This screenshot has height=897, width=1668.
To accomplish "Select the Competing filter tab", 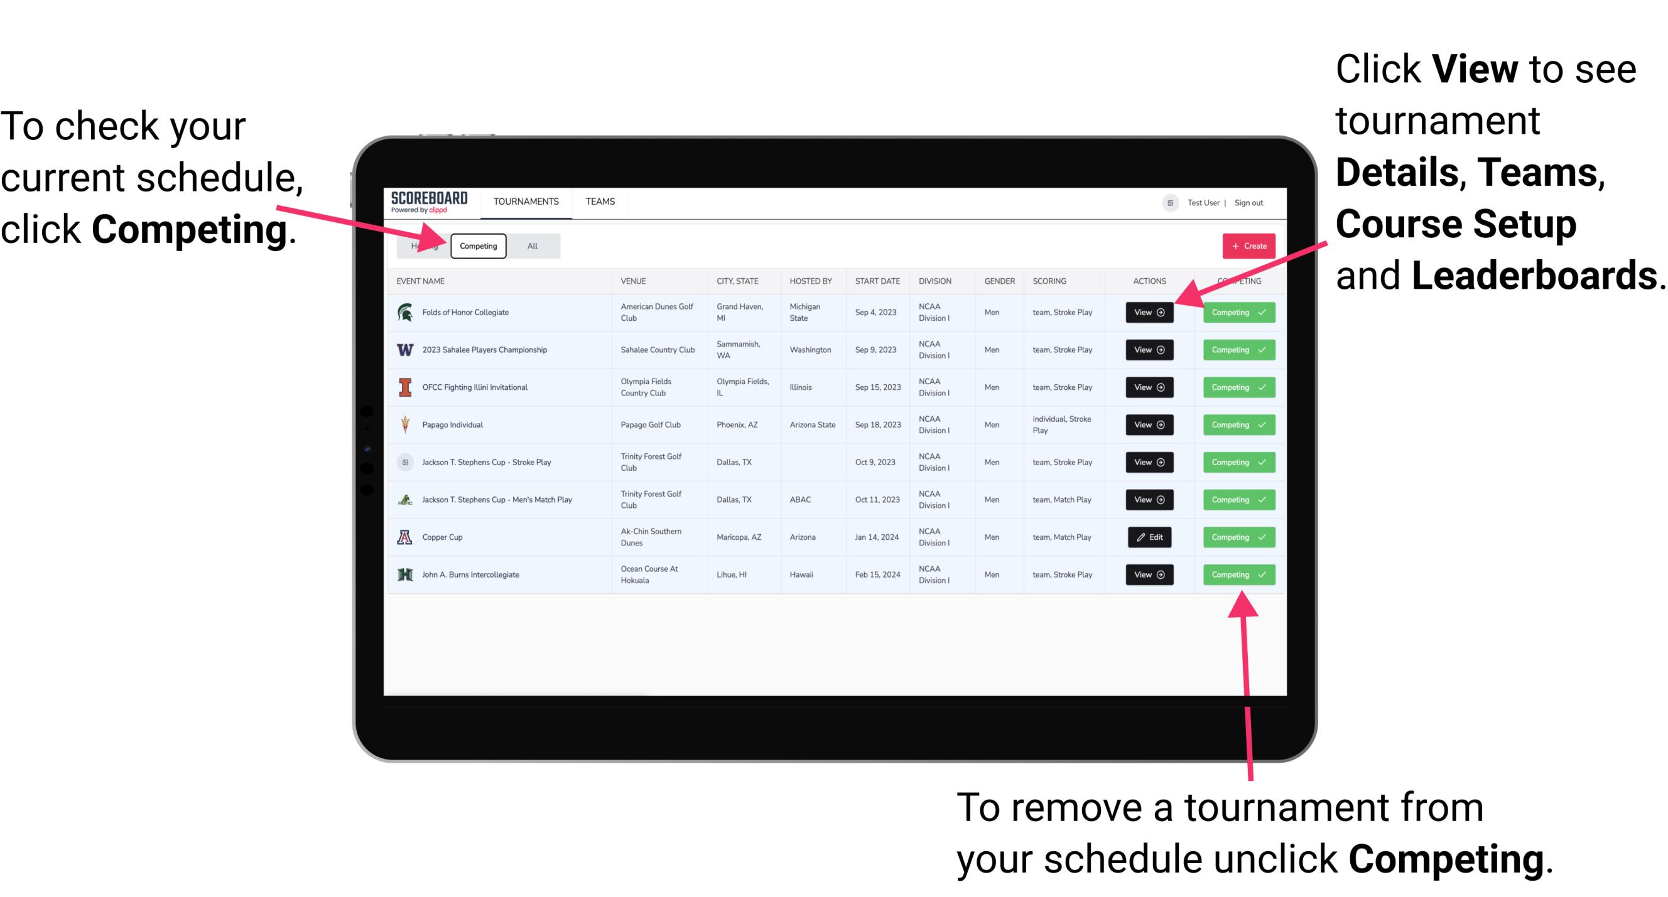I will (x=476, y=245).
